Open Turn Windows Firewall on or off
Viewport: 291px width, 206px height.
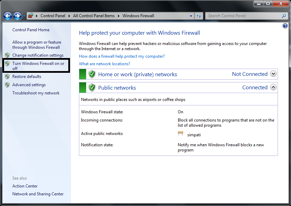pos(38,66)
